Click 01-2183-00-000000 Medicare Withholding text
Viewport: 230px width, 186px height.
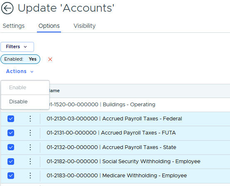click(x=117, y=176)
